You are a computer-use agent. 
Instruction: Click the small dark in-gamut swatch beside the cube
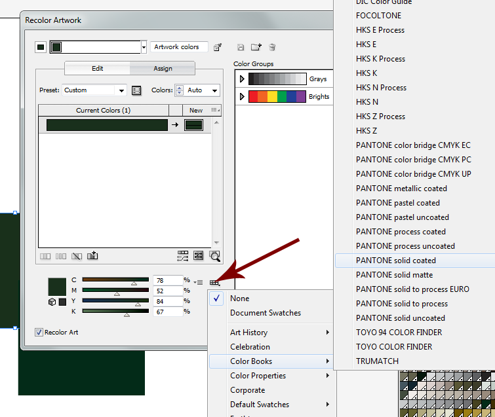[62, 302]
